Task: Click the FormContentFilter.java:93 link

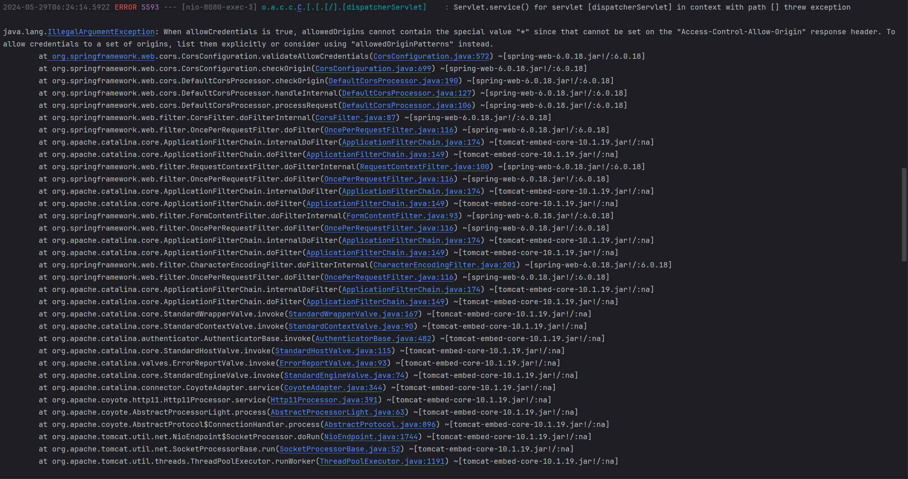Action: click(x=402, y=216)
